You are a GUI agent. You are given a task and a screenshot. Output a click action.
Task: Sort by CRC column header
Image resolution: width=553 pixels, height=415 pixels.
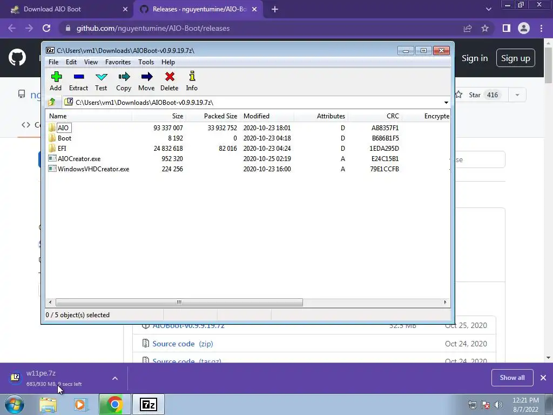[375, 116]
